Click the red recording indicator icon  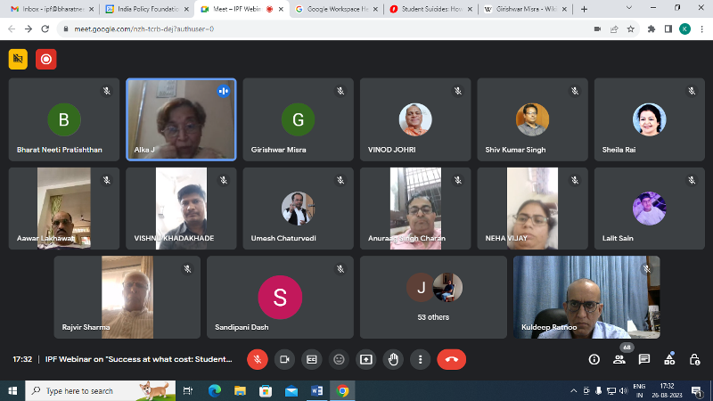click(x=45, y=60)
